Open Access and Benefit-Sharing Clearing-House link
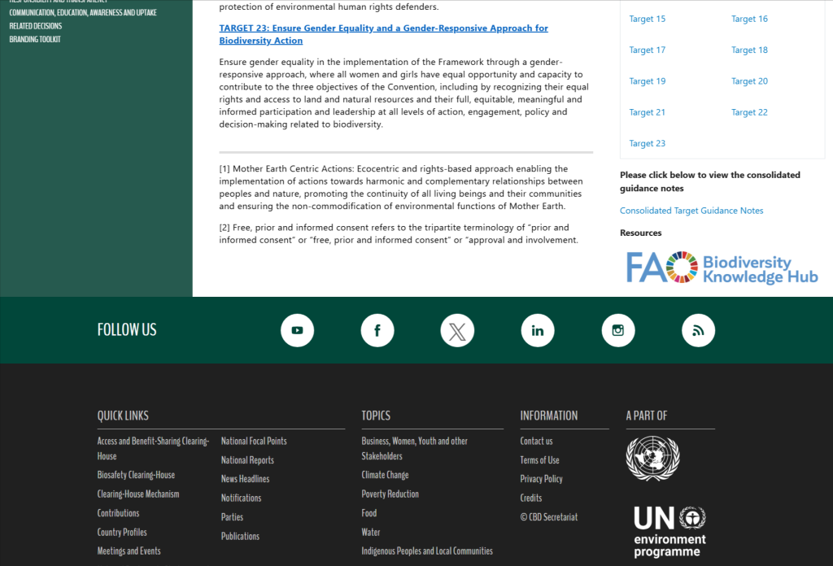Image resolution: width=833 pixels, height=566 pixels. [x=153, y=449]
